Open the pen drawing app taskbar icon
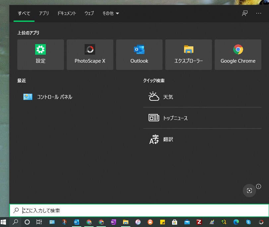 pyautogui.click(x=212, y=222)
